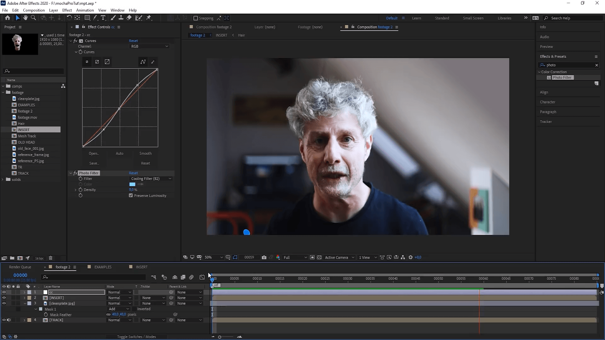Viewport: 605px width, 340px height.
Task: Switch to the Render Queue tab
Action: point(20,267)
